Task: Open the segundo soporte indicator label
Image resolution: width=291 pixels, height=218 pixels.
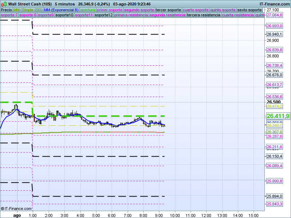Action: pos(139,10)
